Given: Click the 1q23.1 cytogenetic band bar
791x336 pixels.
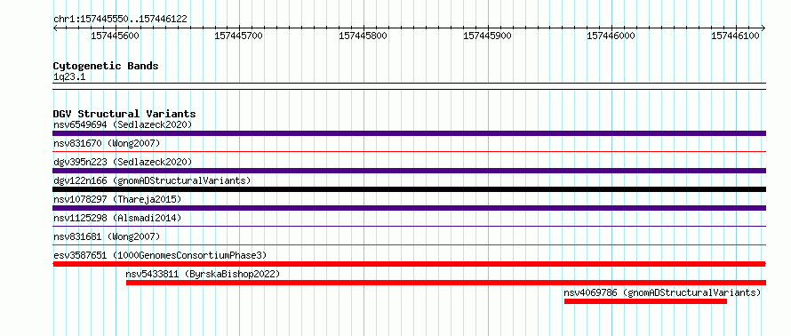Looking at the screenshot, I should coord(409,86).
